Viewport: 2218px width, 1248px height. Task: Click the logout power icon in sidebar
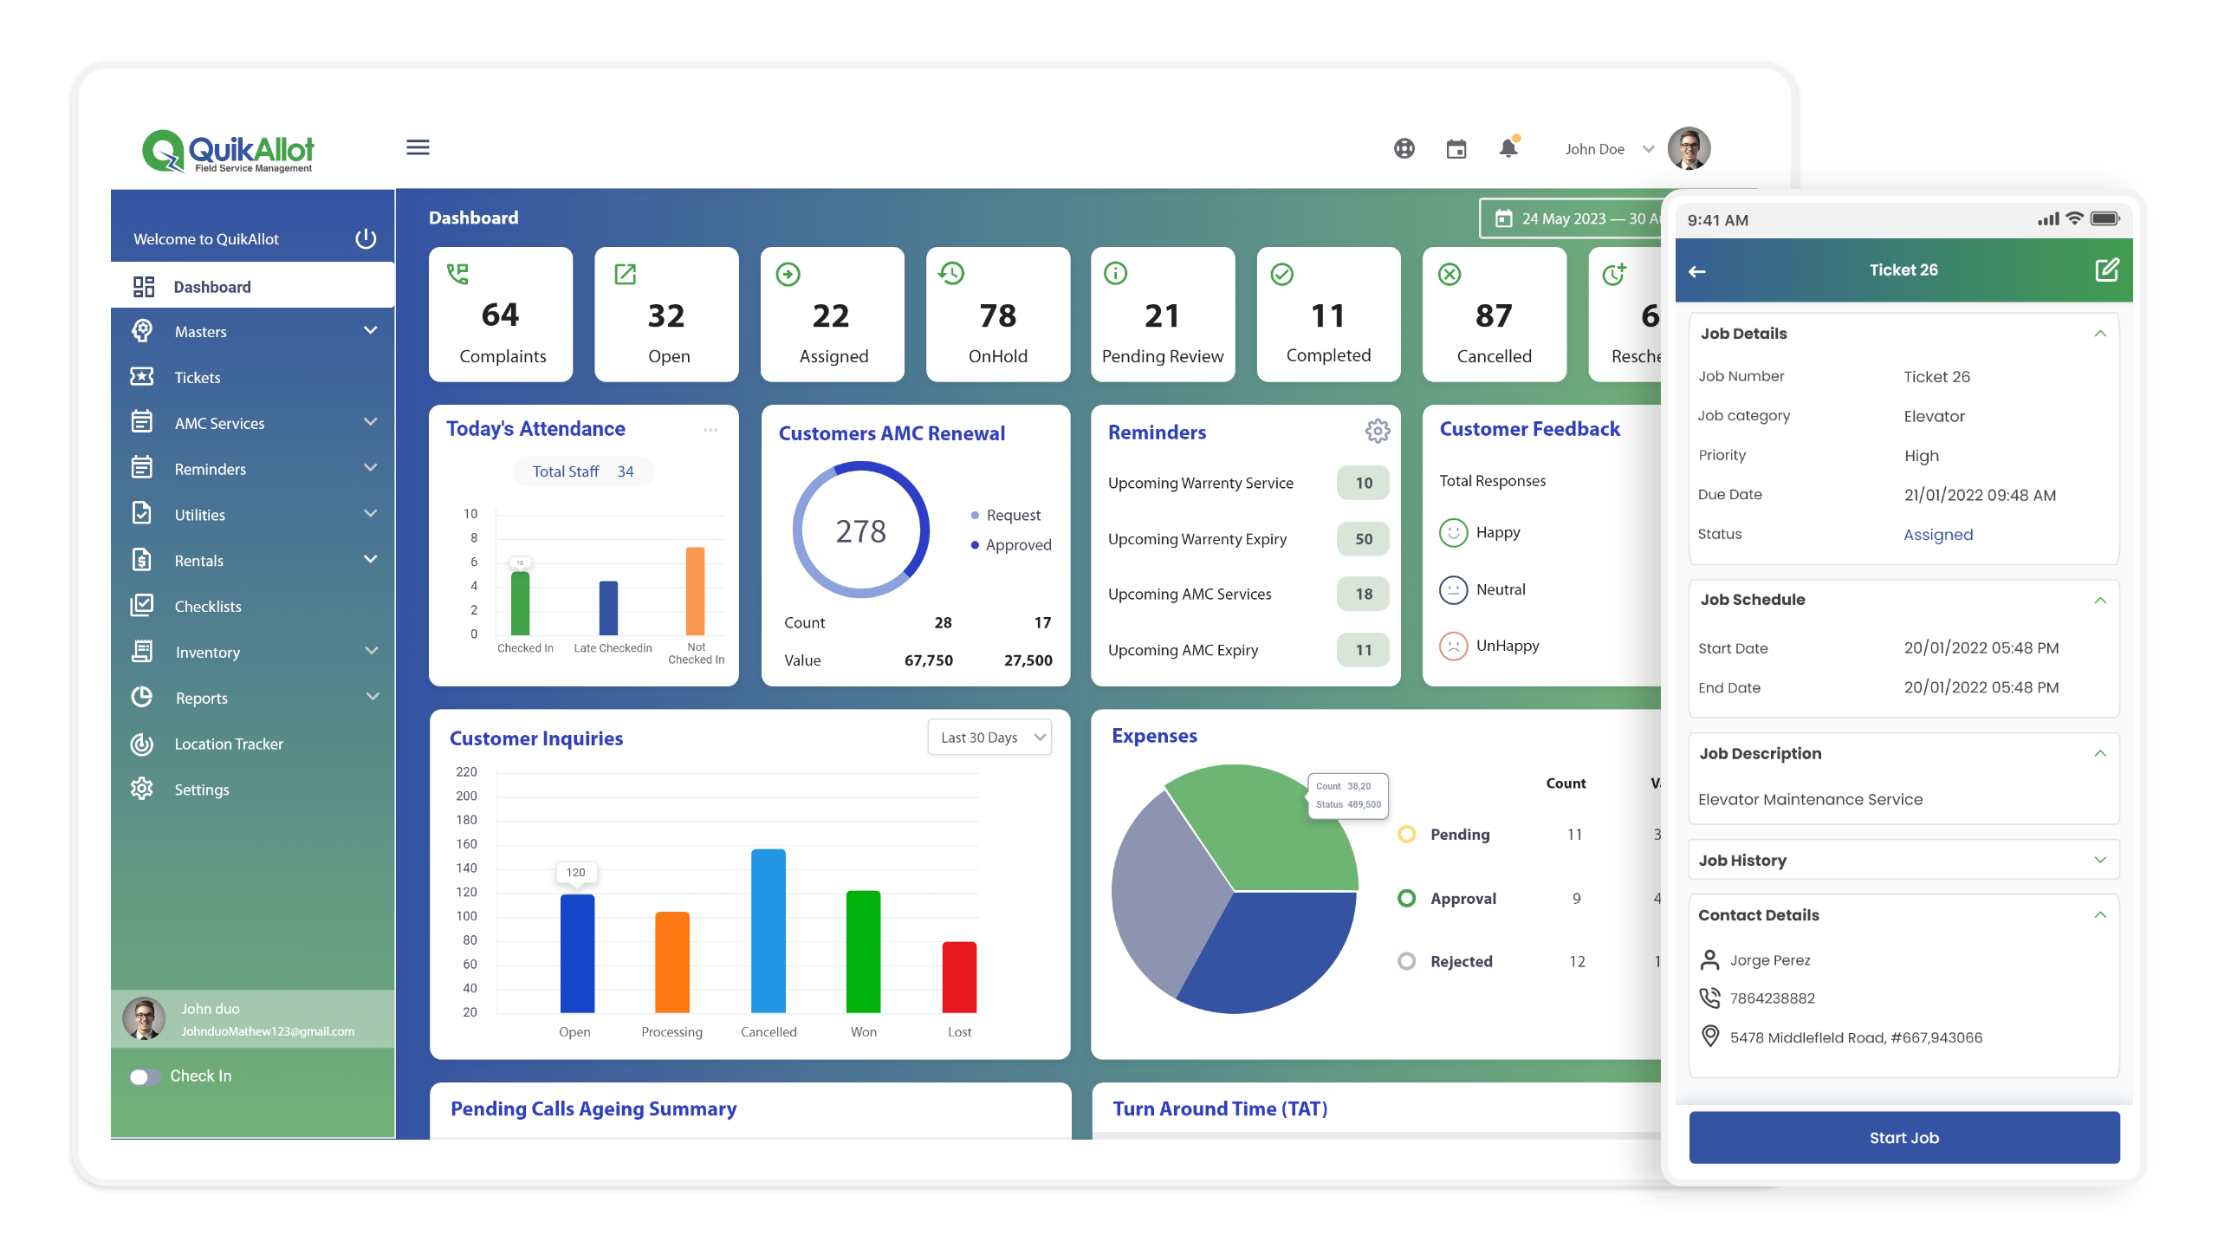click(364, 238)
